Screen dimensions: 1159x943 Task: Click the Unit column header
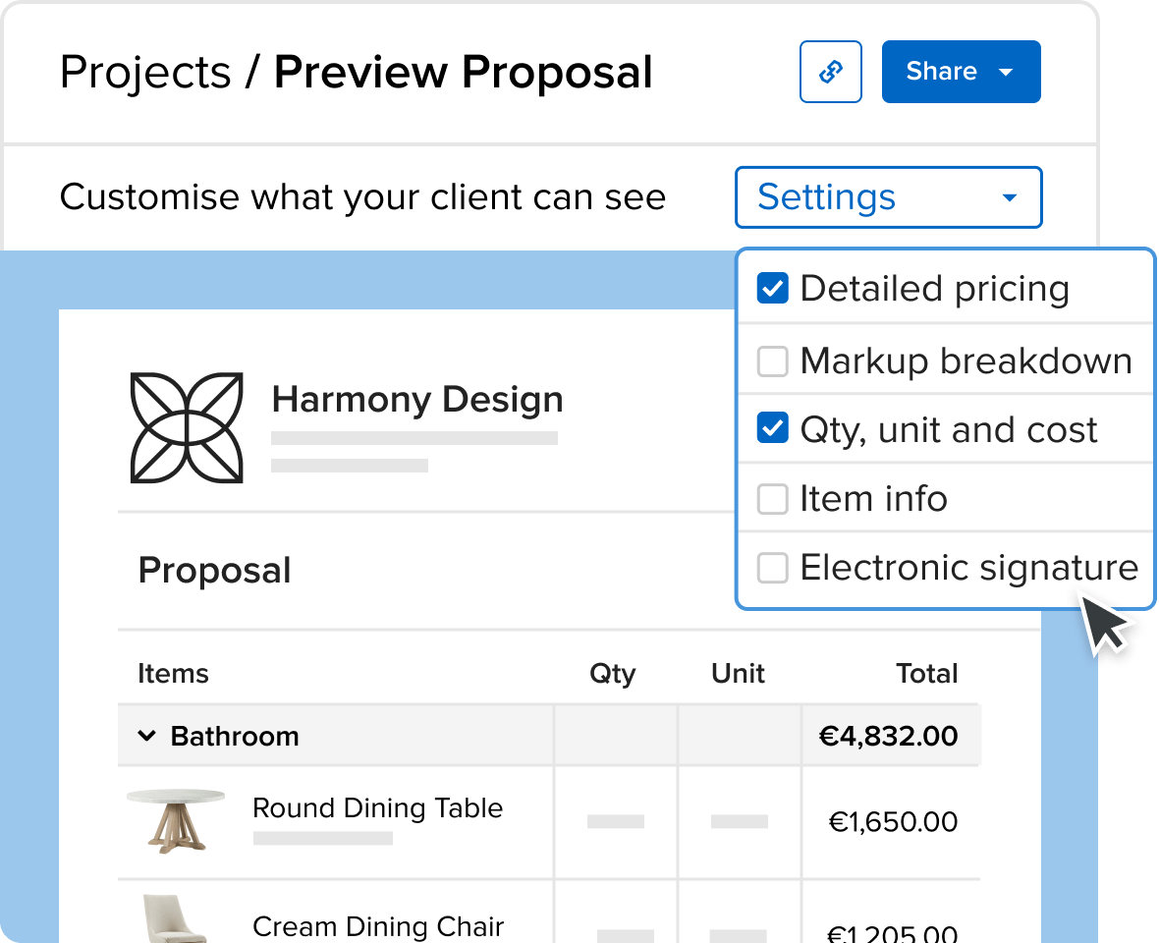[x=738, y=673]
